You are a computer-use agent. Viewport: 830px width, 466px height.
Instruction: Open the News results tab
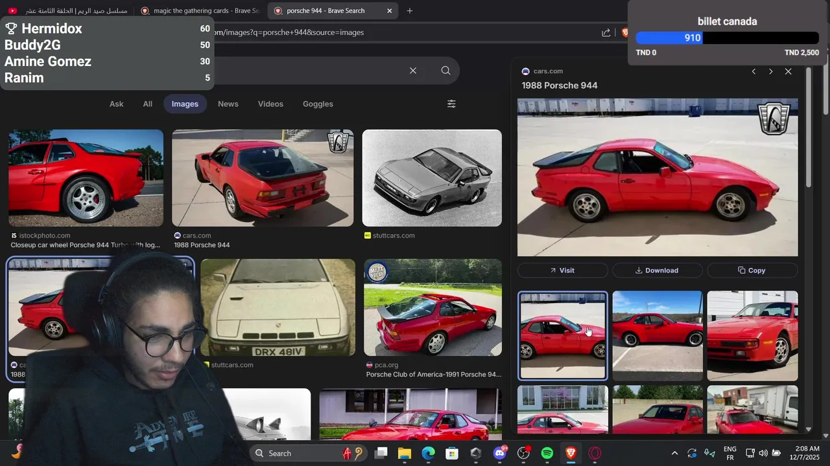click(228, 104)
